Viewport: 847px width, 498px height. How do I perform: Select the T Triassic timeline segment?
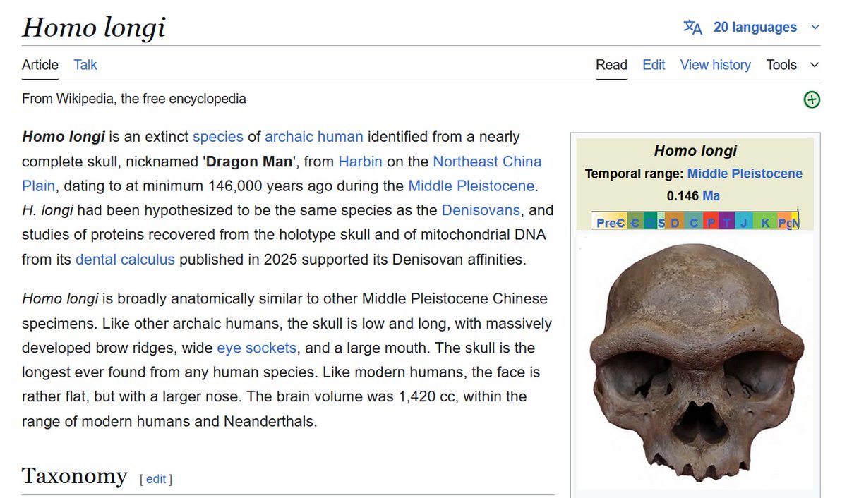pyautogui.click(x=726, y=220)
